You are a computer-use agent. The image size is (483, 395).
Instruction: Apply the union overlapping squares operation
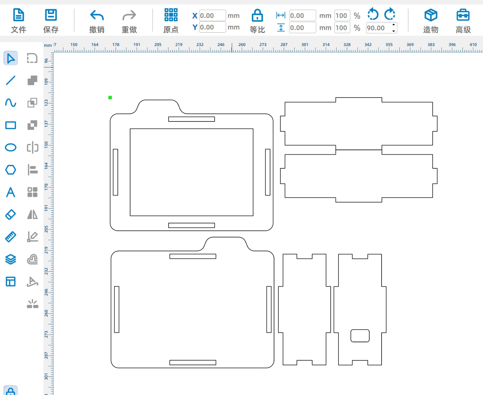tap(32, 80)
